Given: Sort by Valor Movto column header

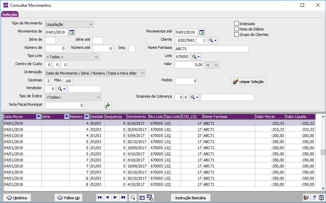Looking at the screenshot, I should click(x=270, y=117).
